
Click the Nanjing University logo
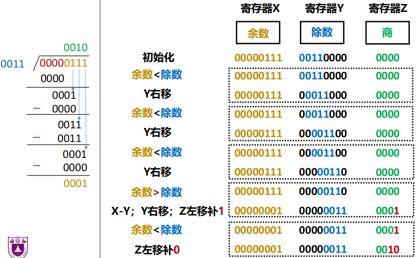click(17, 247)
